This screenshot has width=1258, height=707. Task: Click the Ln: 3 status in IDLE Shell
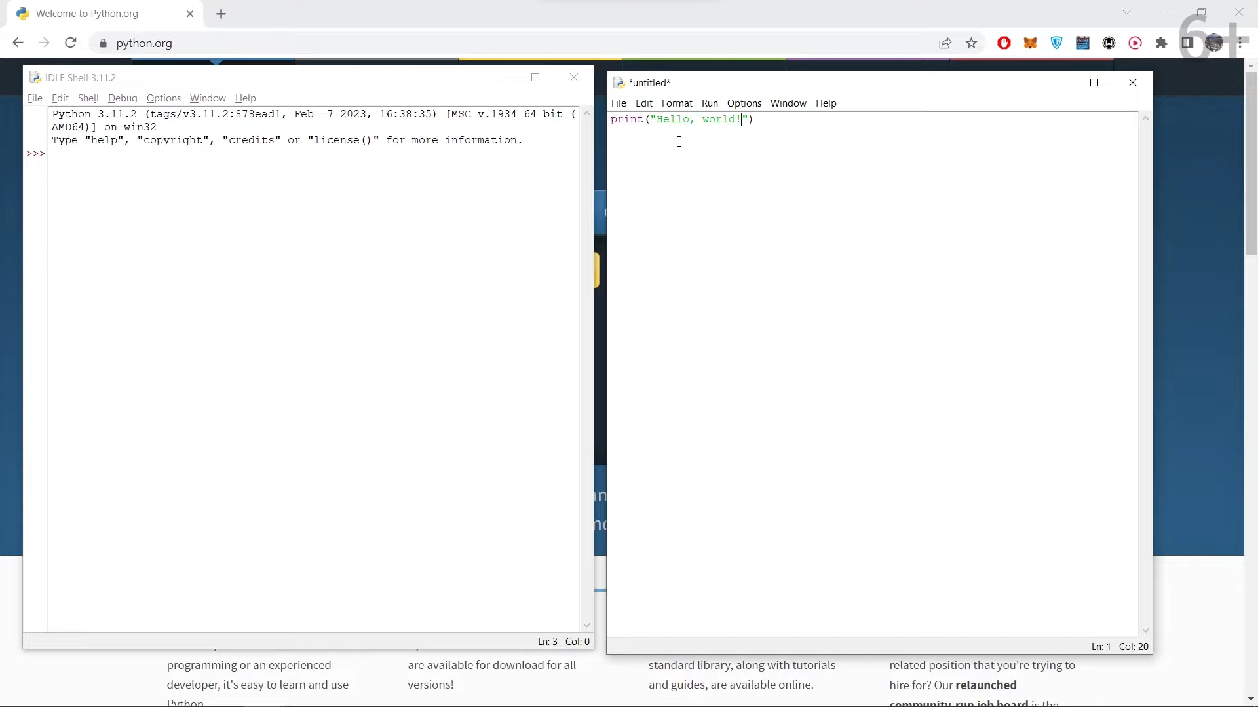547,642
